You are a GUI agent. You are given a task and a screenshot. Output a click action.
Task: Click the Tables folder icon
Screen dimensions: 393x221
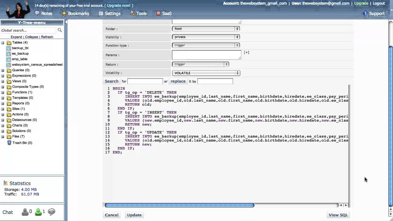(x=9, y=43)
